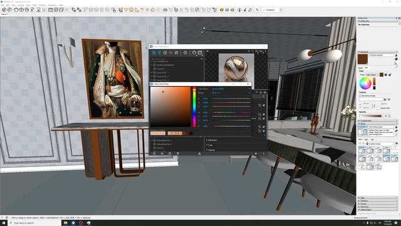Select orange sphere light tool in toolbar

coord(131,10)
